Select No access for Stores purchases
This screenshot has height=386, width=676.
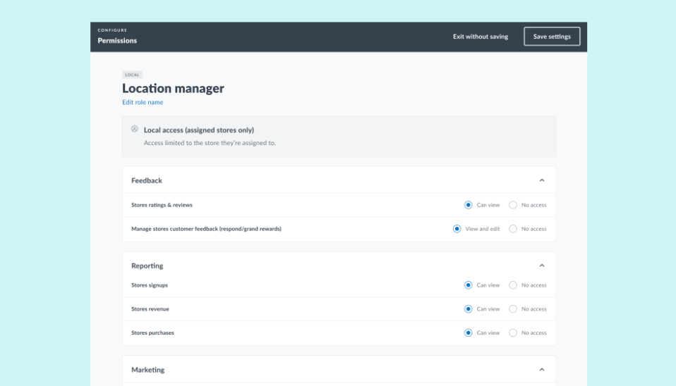click(x=513, y=332)
